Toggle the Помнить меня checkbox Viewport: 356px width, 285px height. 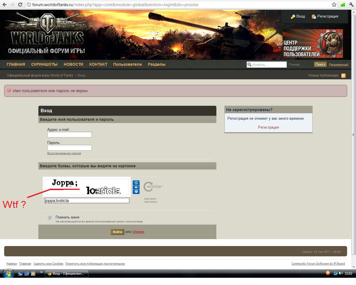click(x=50, y=218)
